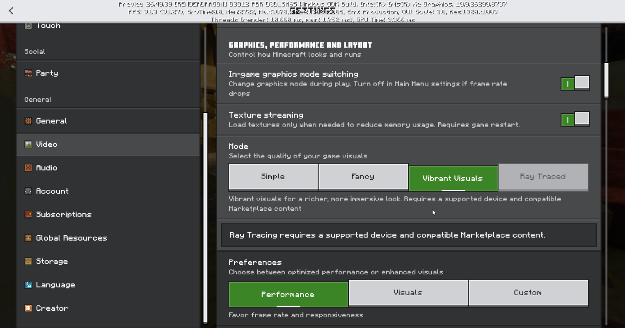Viewport: 625px width, 328px height.
Task: Open the Account settings section
Action: (x=108, y=191)
